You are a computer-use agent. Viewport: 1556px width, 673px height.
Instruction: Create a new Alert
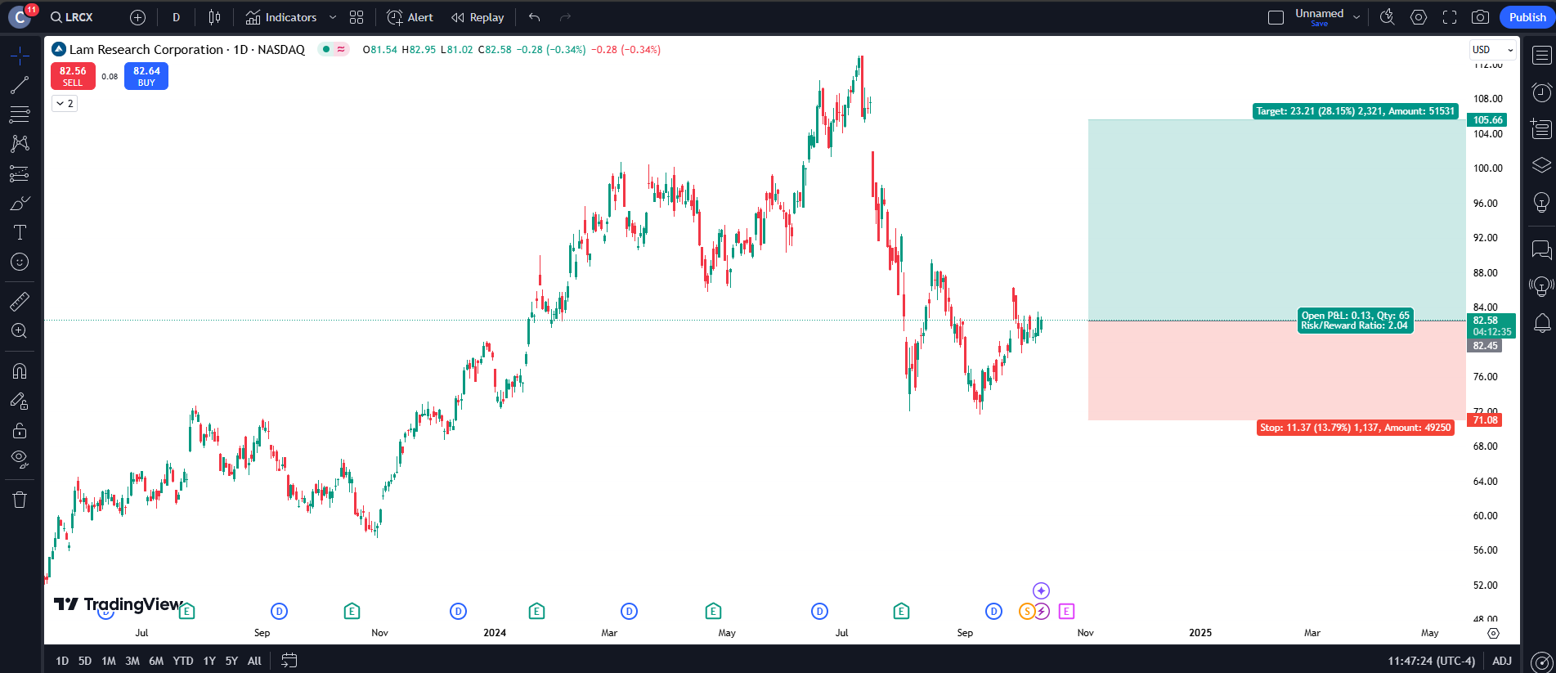(410, 17)
